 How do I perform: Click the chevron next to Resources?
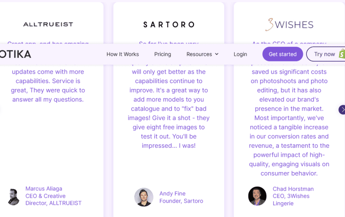[217, 54]
